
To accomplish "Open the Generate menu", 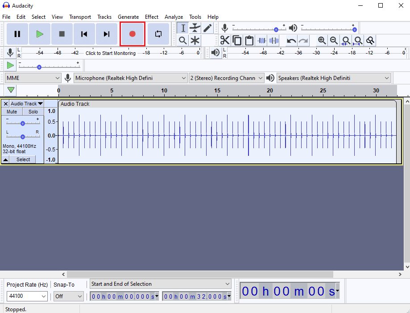I will tap(128, 17).
